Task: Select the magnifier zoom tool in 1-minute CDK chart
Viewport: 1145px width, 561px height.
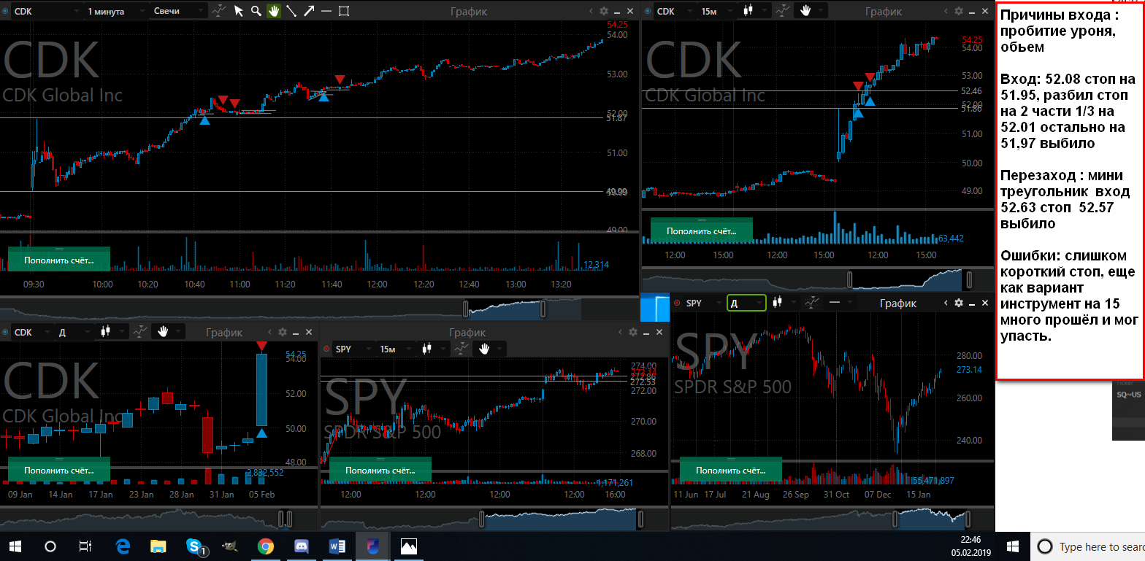Action: point(256,11)
